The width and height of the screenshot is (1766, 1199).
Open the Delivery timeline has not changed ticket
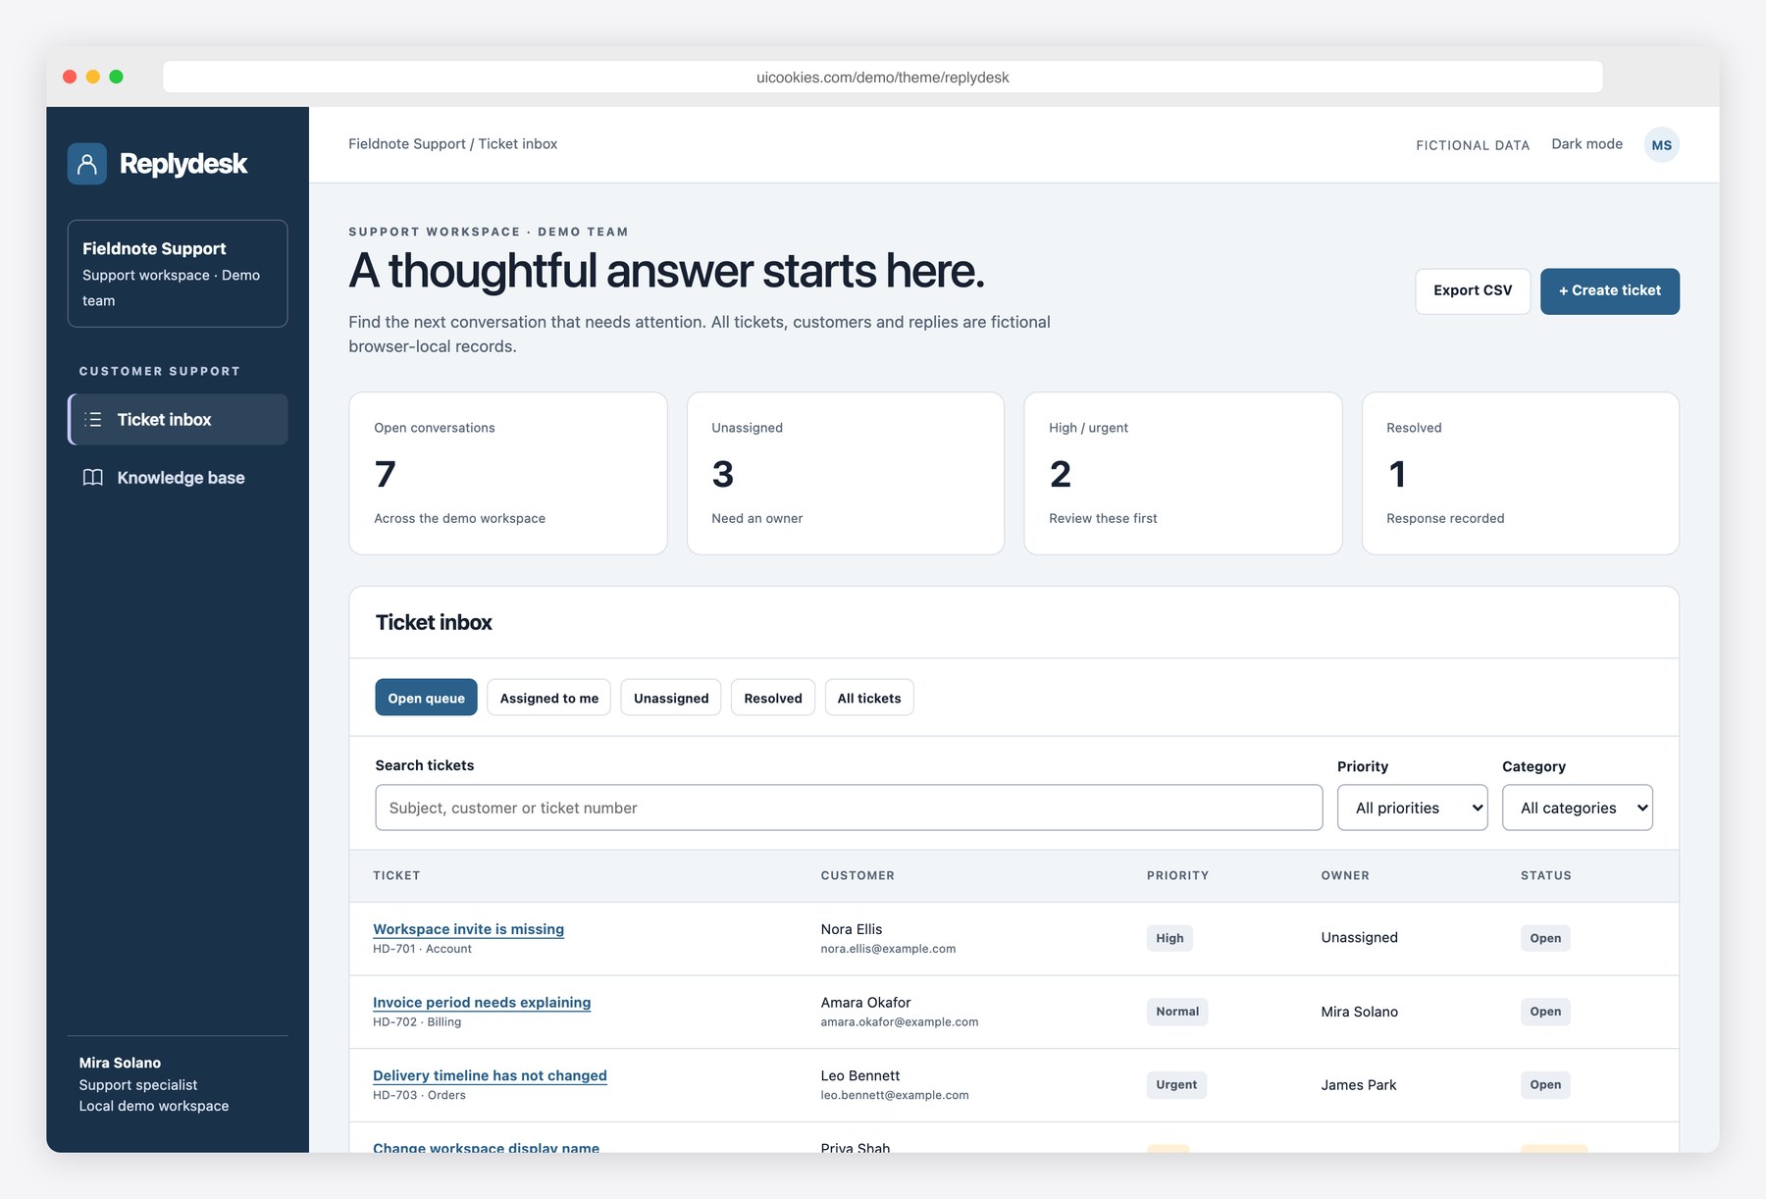tap(490, 1076)
